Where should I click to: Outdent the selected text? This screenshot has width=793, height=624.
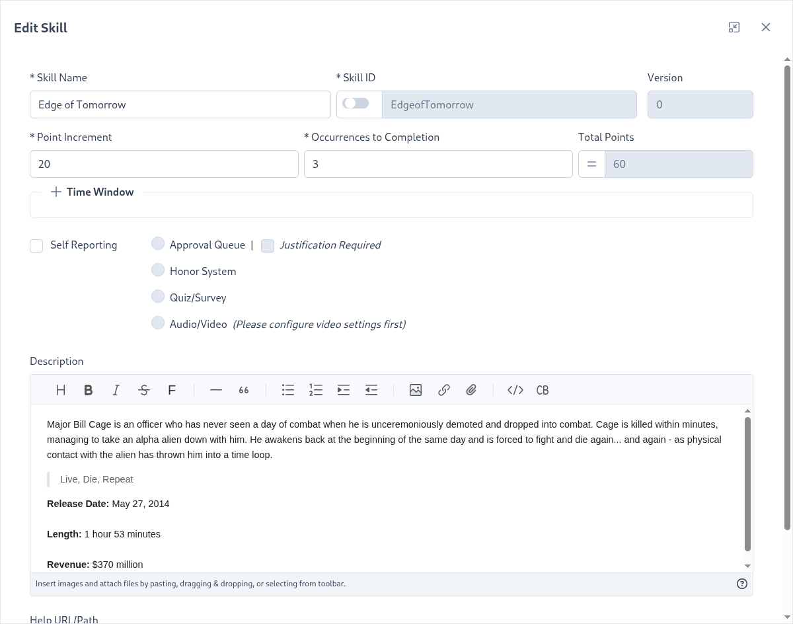click(371, 390)
